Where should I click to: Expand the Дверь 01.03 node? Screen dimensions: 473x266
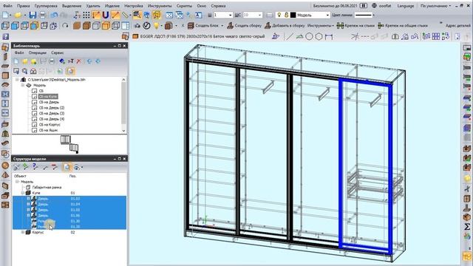pos(29,199)
